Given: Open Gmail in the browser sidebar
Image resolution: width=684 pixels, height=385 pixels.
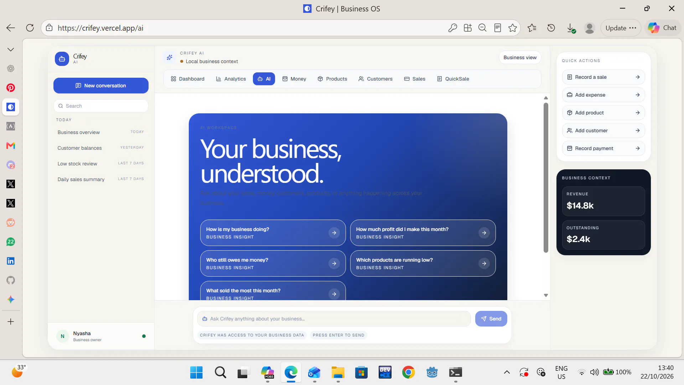Looking at the screenshot, I should pos(11,145).
